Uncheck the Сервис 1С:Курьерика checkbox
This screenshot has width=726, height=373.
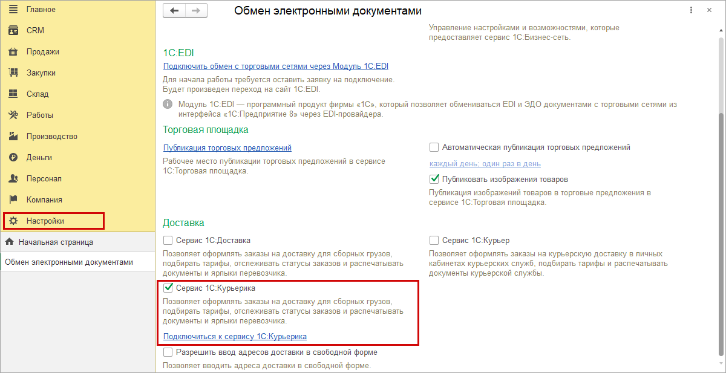(x=168, y=288)
